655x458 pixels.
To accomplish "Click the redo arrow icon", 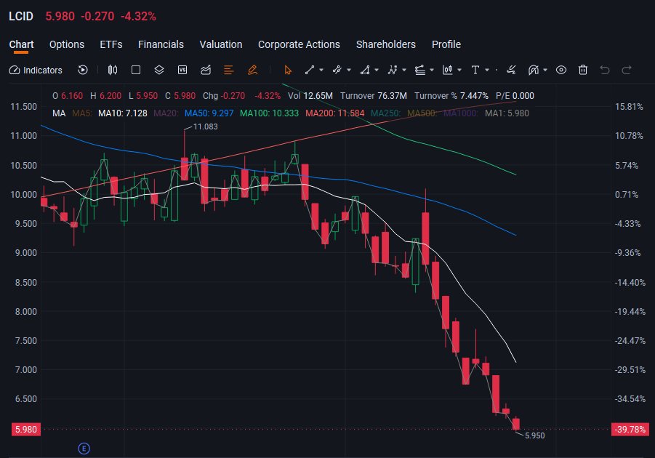I will pyautogui.click(x=627, y=71).
